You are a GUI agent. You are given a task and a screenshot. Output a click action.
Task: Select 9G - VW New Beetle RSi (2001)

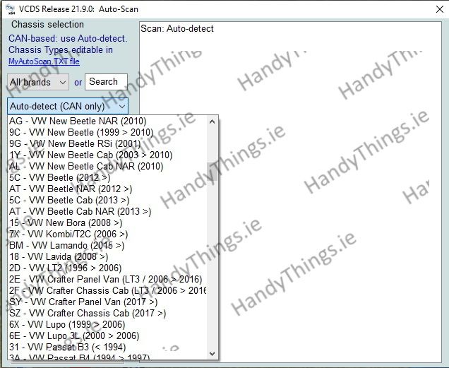pyautogui.click(x=107, y=143)
